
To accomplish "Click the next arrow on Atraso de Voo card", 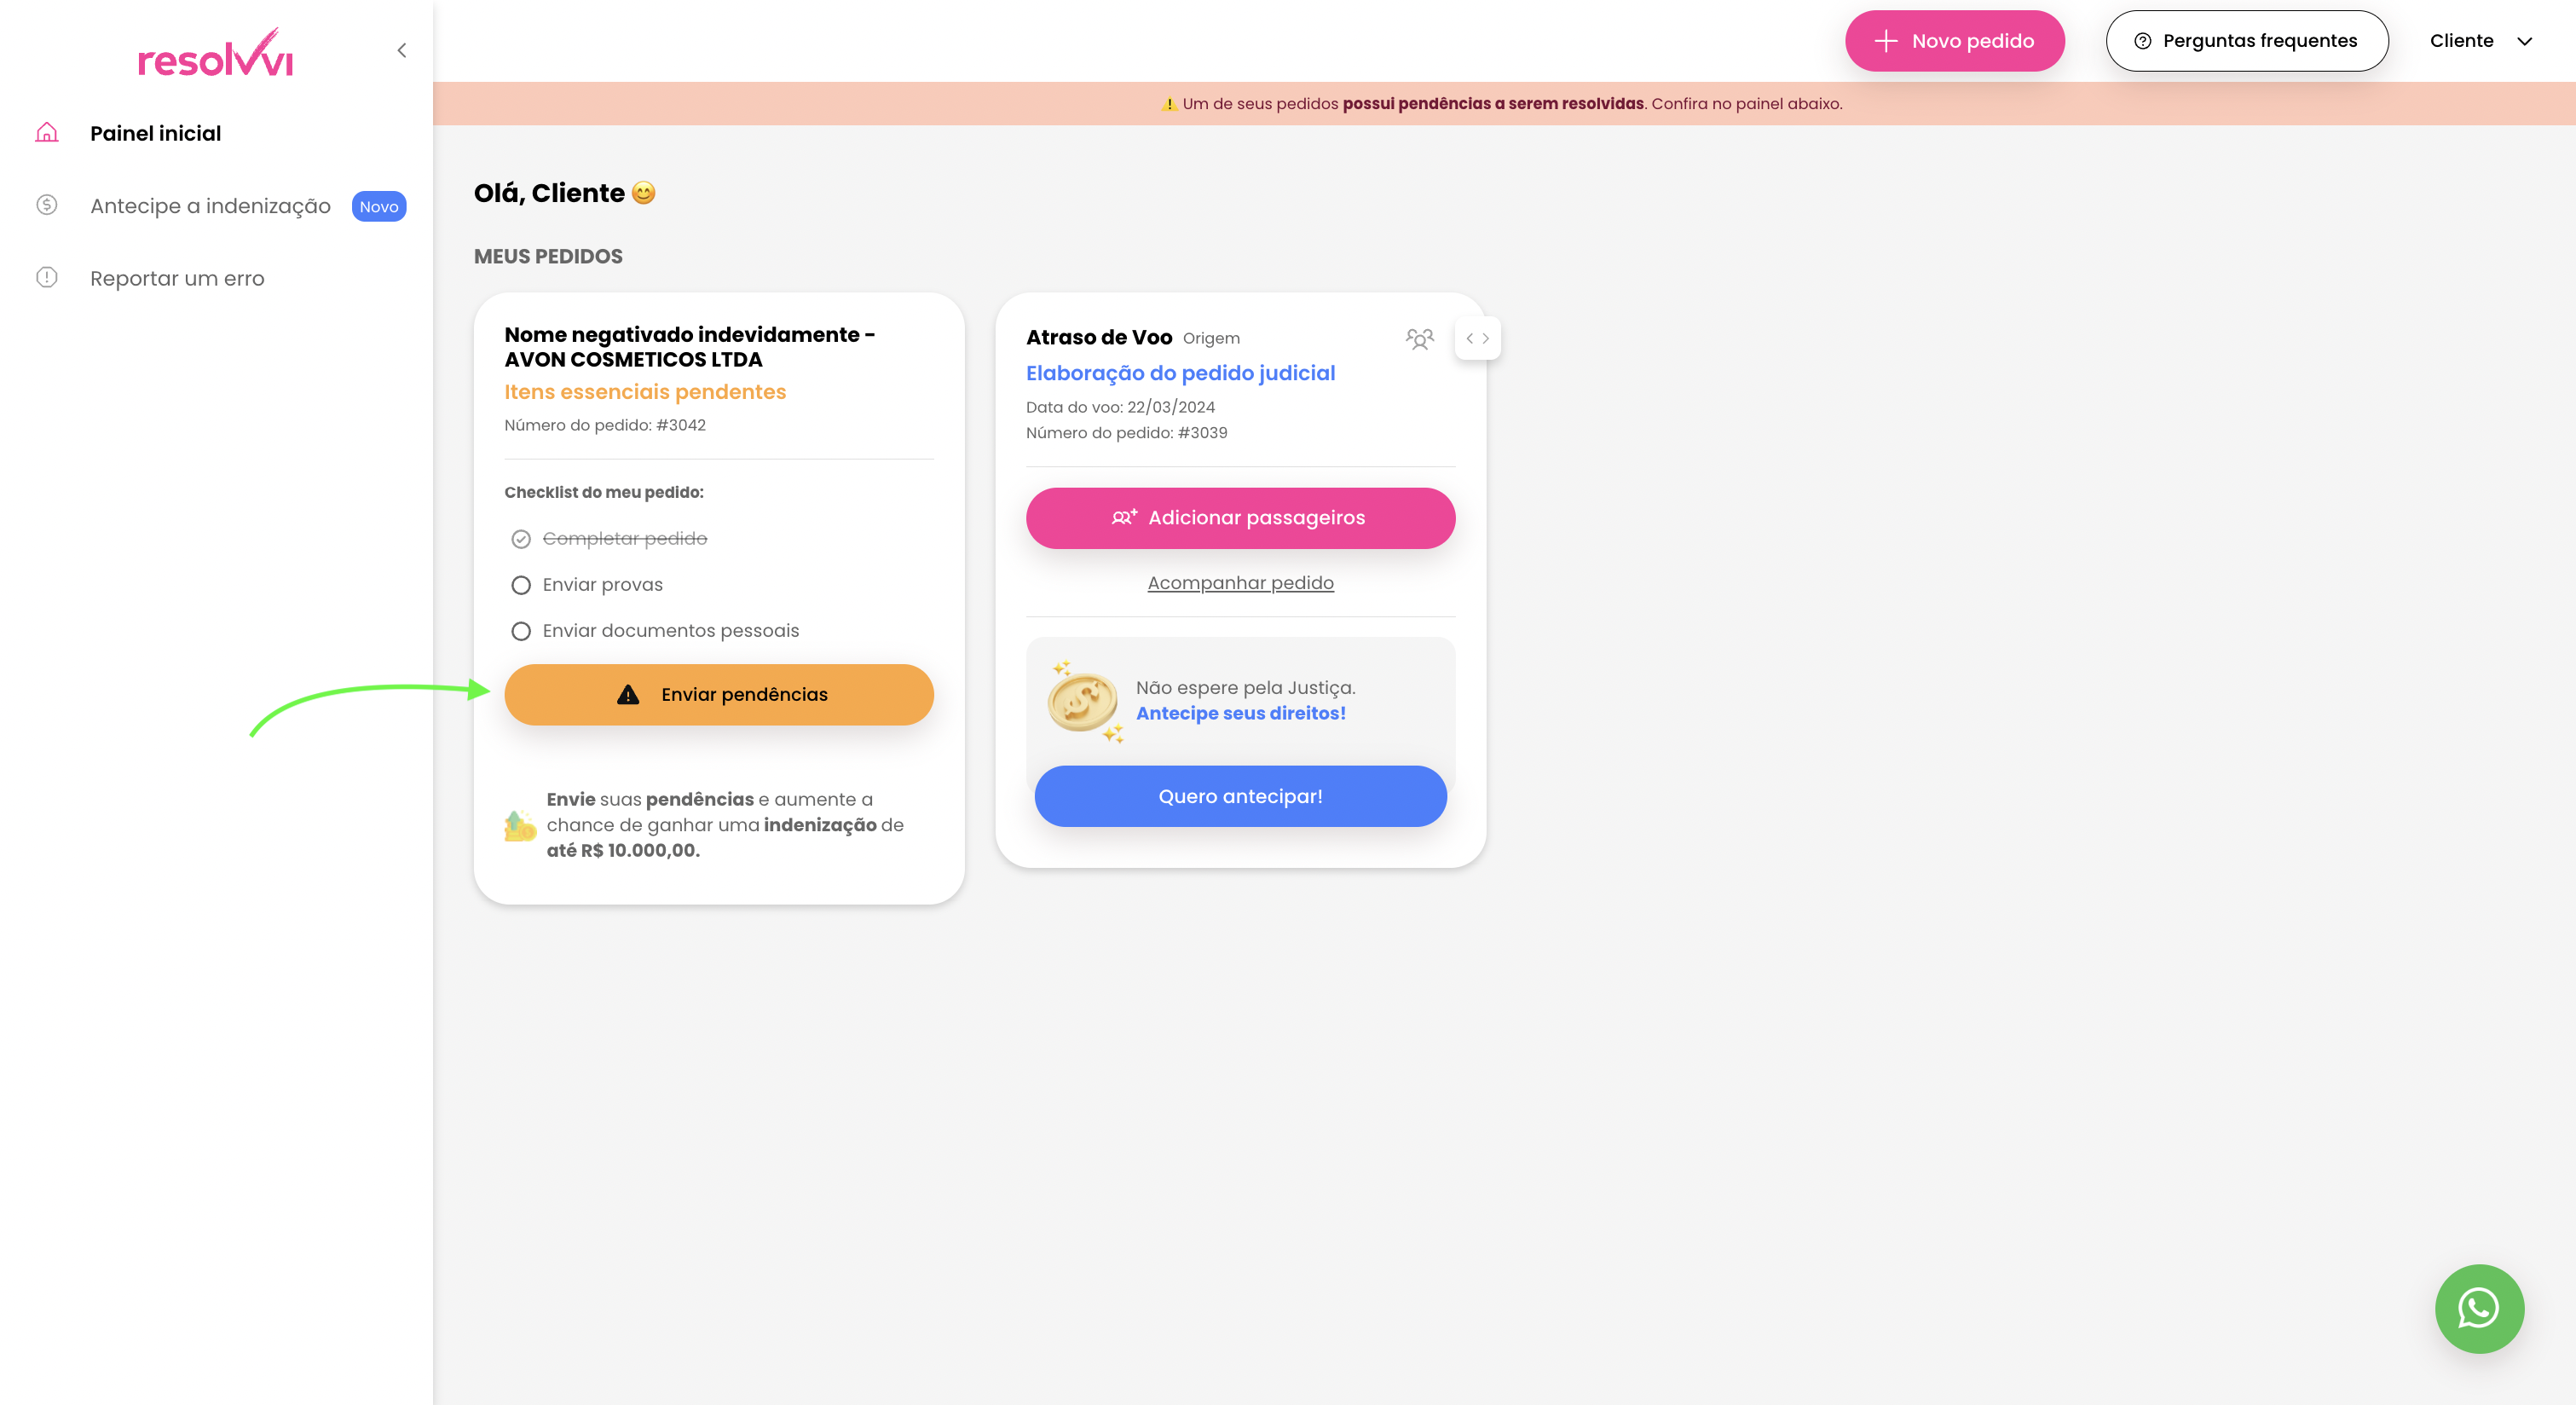I will point(1486,339).
